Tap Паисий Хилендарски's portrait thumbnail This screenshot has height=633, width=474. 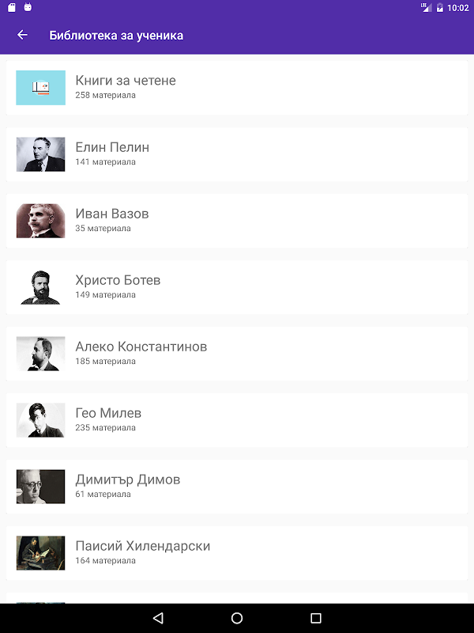point(40,552)
